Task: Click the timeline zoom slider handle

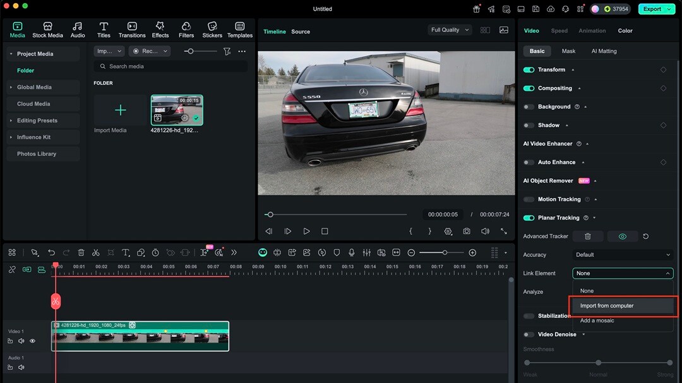Action: (445, 252)
